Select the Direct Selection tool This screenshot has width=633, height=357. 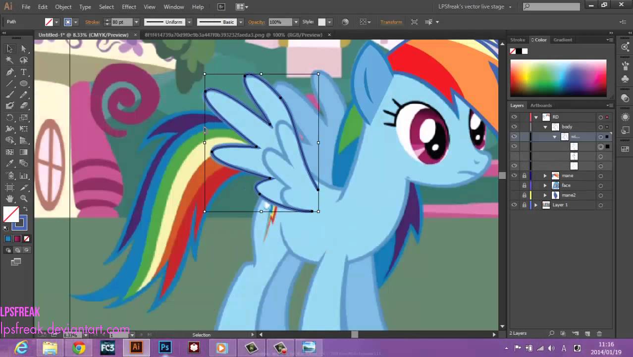(x=24, y=49)
